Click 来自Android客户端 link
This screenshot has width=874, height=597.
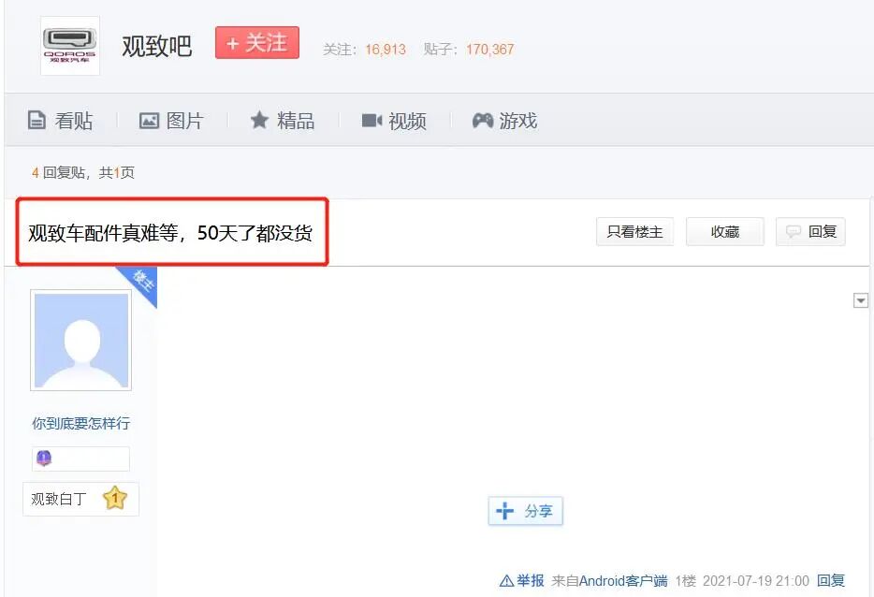pos(609,581)
